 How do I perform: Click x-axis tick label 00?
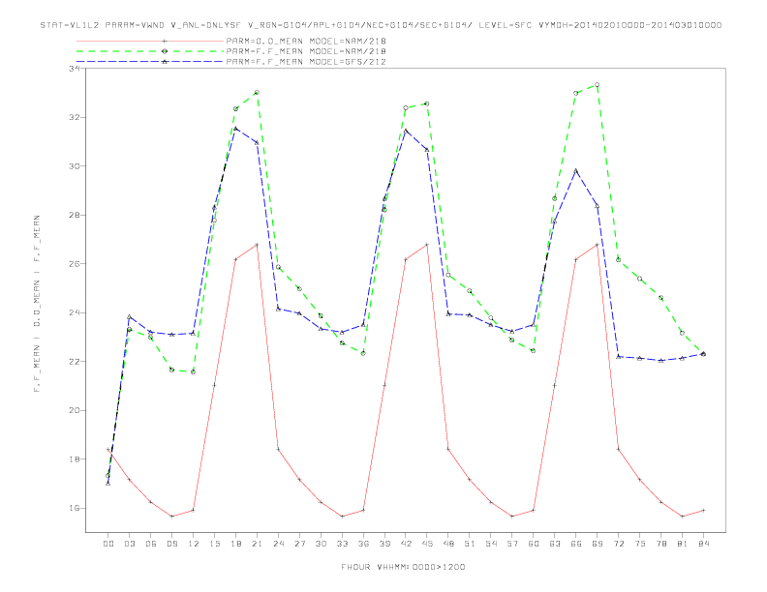[108, 544]
